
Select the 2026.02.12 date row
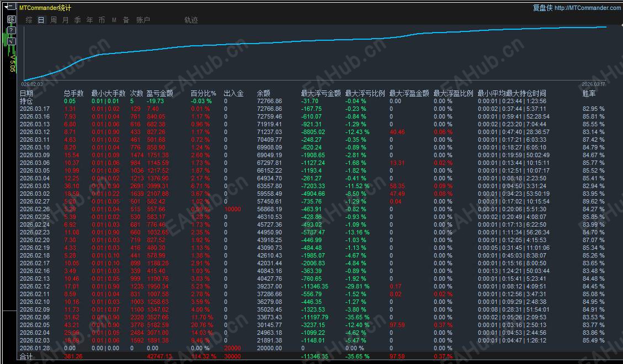[x=35, y=286]
